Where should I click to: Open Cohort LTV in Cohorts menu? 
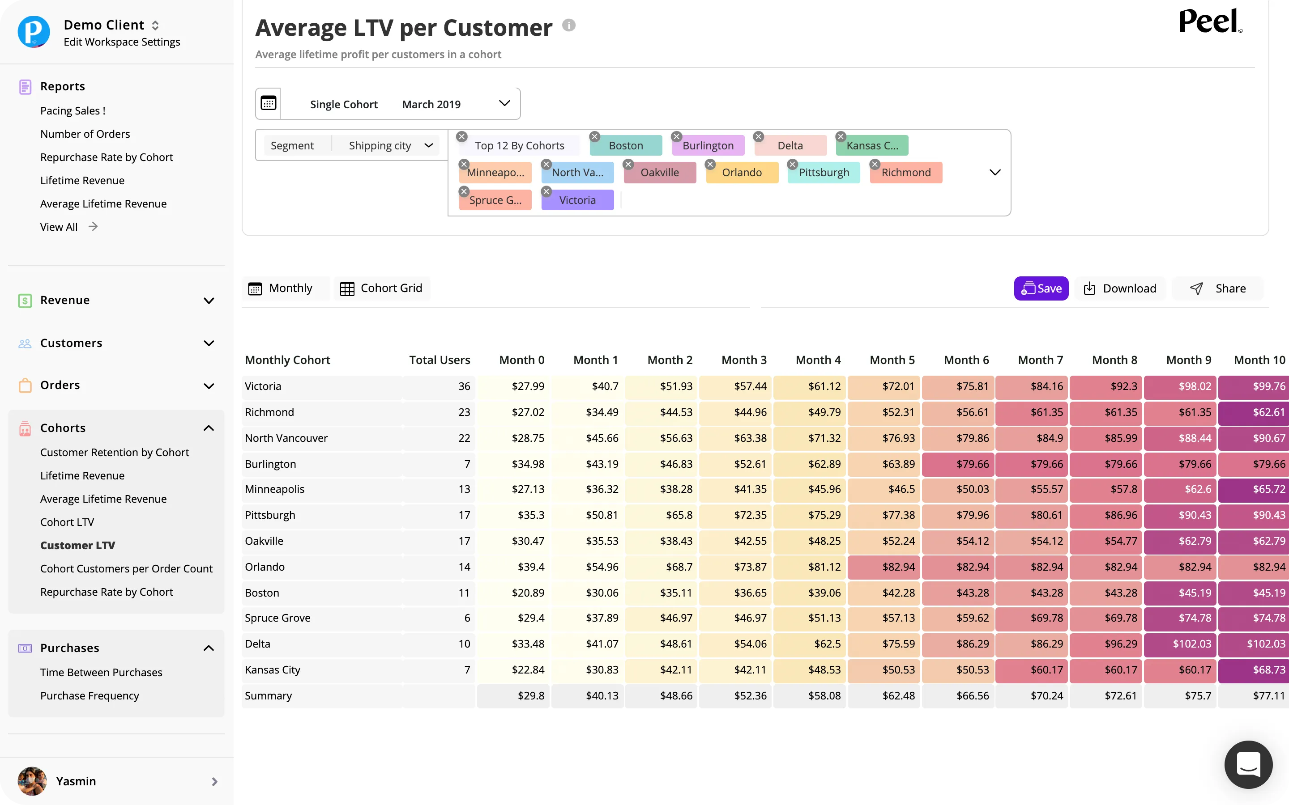tap(67, 522)
